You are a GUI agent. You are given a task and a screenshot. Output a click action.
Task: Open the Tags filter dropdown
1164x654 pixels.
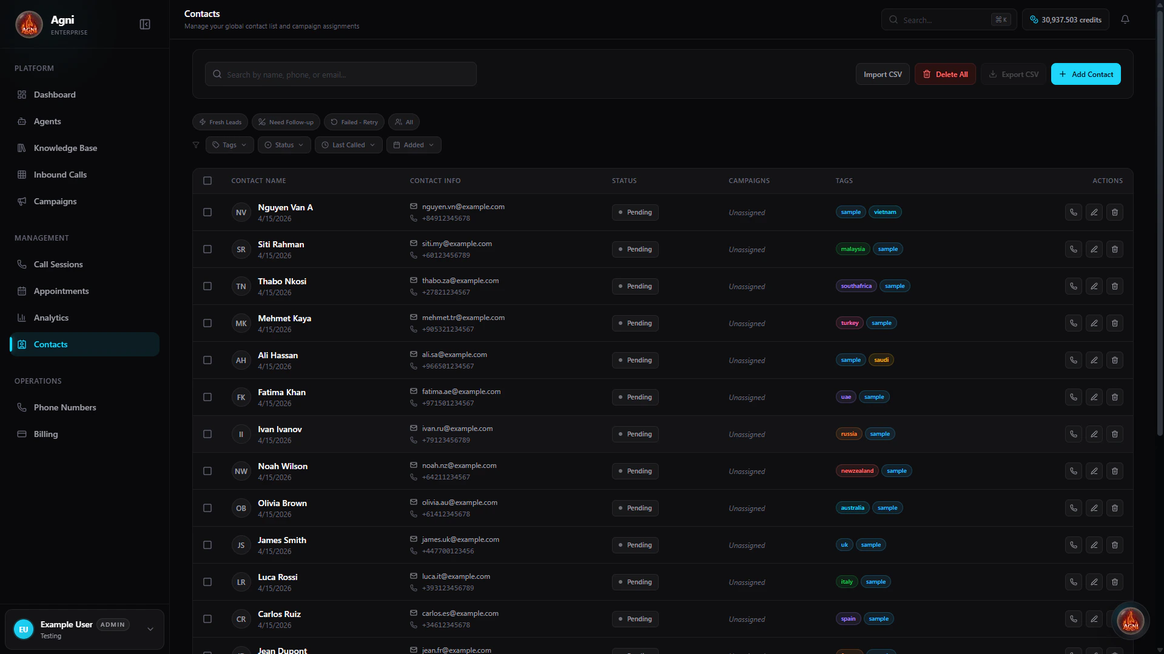pos(229,145)
